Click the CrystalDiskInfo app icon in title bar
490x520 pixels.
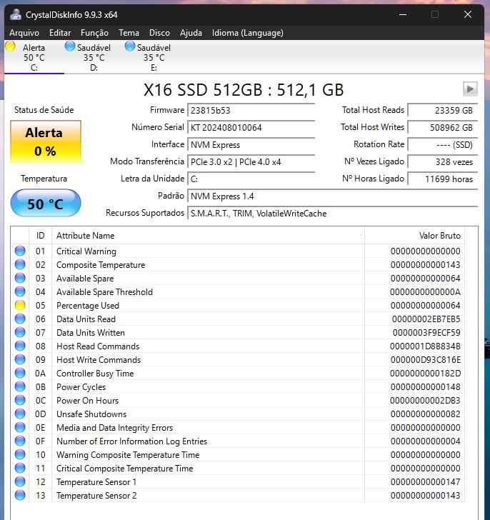coord(15,14)
